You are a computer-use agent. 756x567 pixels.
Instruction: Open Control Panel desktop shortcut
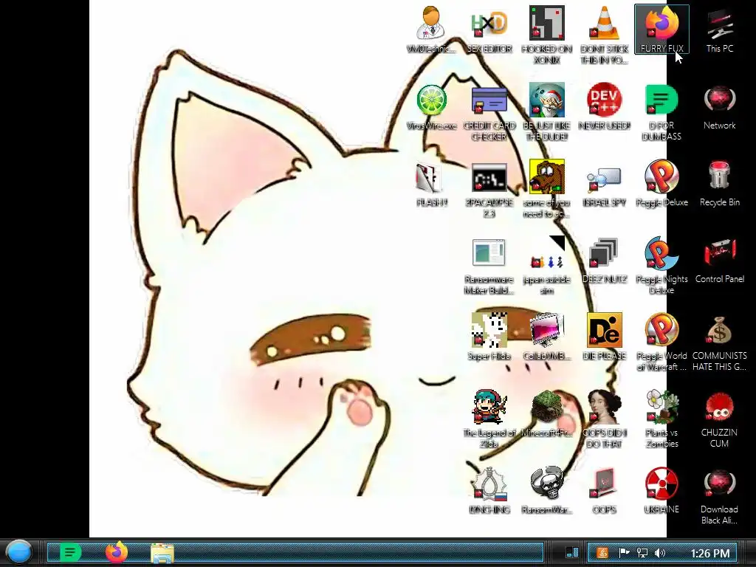tap(719, 261)
